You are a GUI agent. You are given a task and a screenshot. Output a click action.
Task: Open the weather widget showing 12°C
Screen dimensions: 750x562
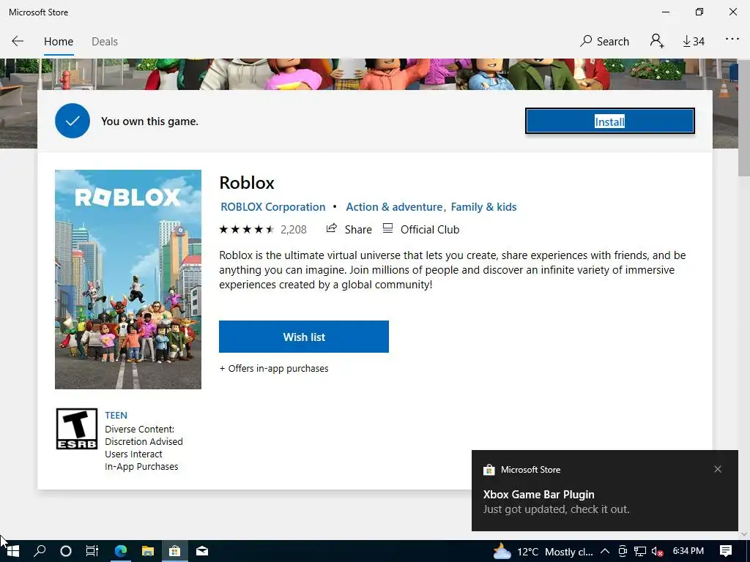[543, 552]
